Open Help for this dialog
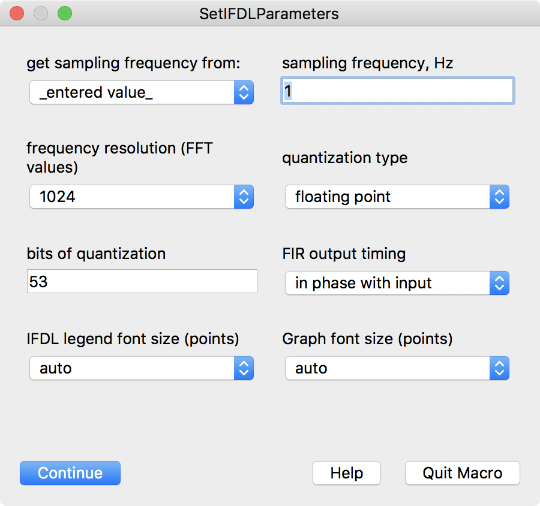Image resolution: width=540 pixels, height=506 pixels. (346, 473)
